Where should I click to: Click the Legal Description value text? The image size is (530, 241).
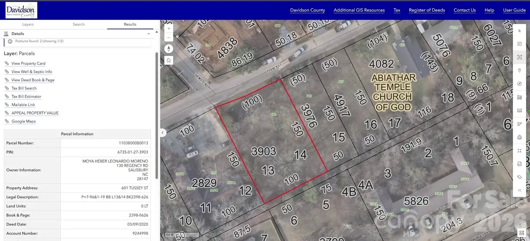coord(115,197)
